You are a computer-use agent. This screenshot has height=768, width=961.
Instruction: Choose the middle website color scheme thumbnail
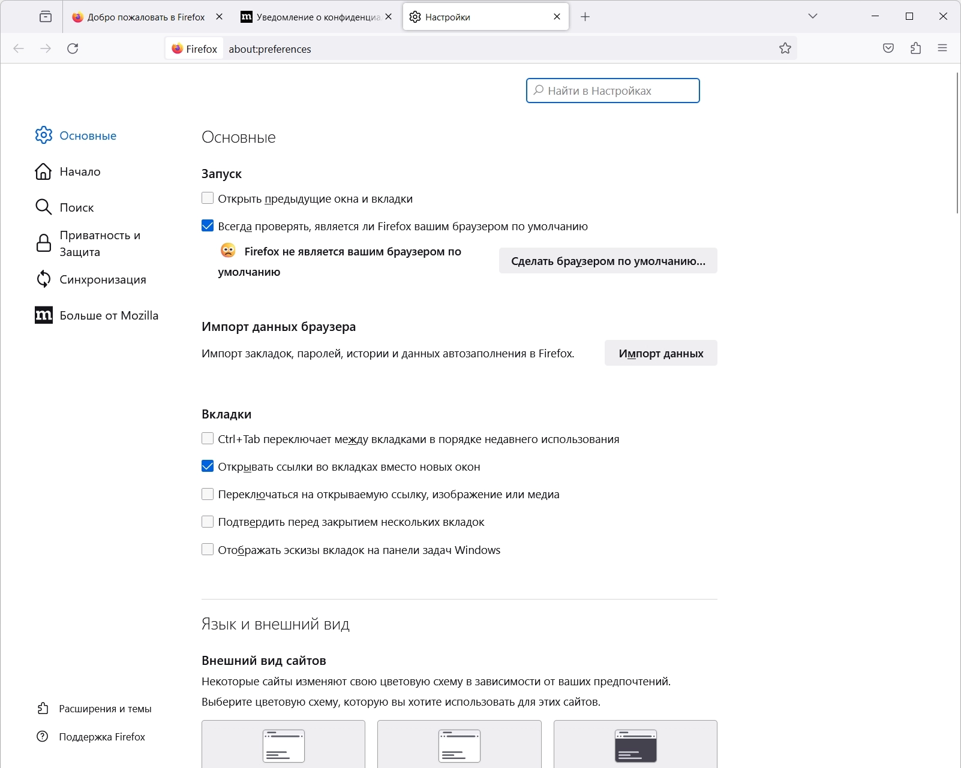tap(460, 744)
